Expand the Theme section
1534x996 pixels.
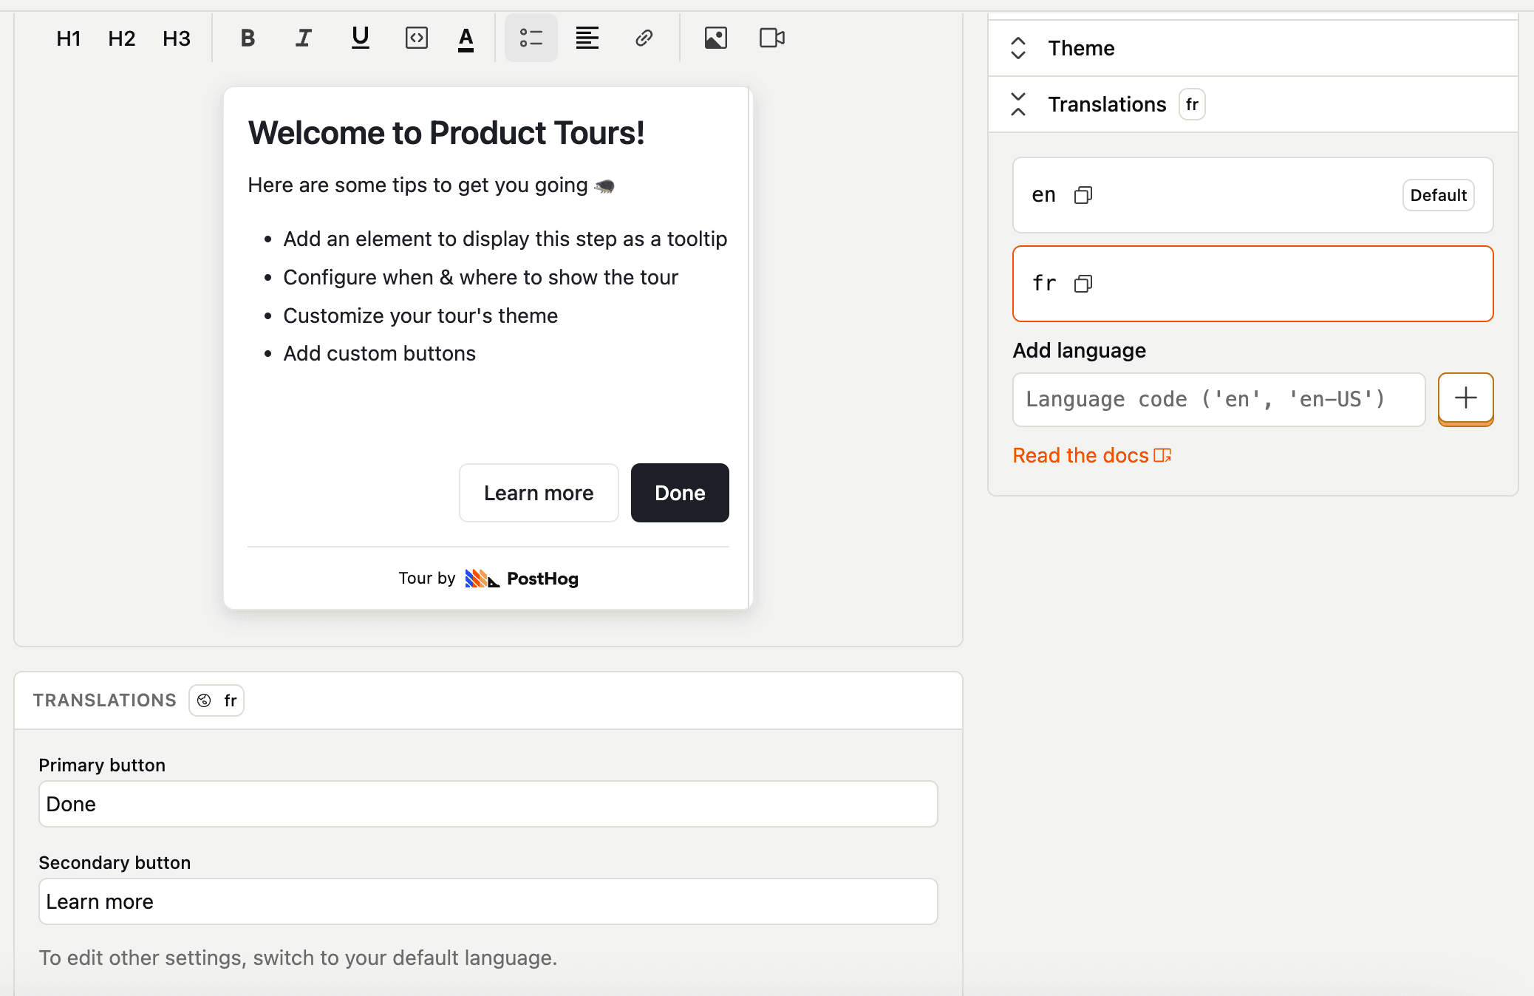pos(1018,48)
